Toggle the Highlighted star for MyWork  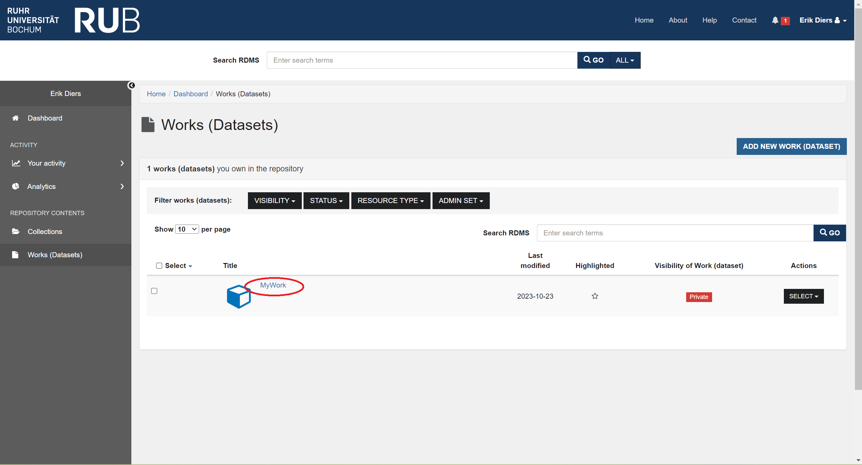595,296
